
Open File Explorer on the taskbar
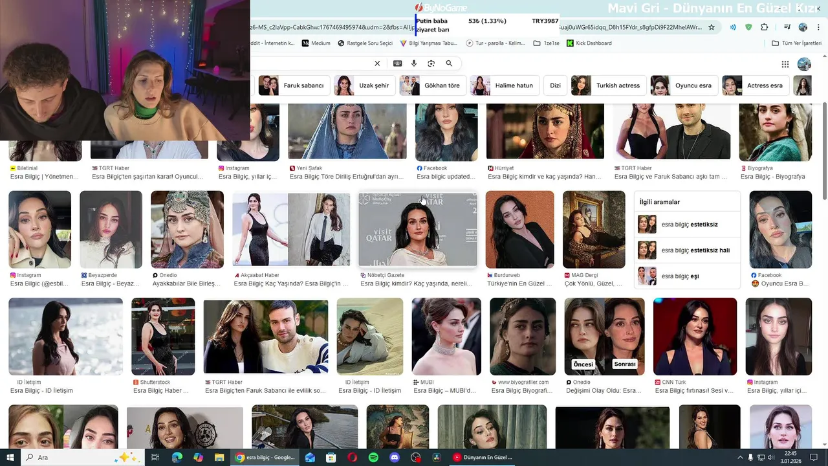pos(219,458)
